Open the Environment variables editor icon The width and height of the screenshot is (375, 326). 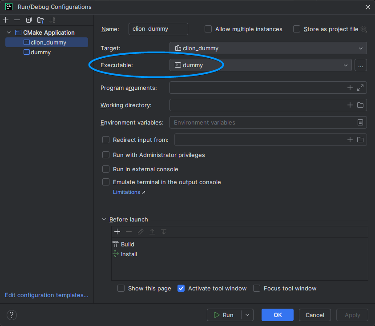[x=360, y=122]
